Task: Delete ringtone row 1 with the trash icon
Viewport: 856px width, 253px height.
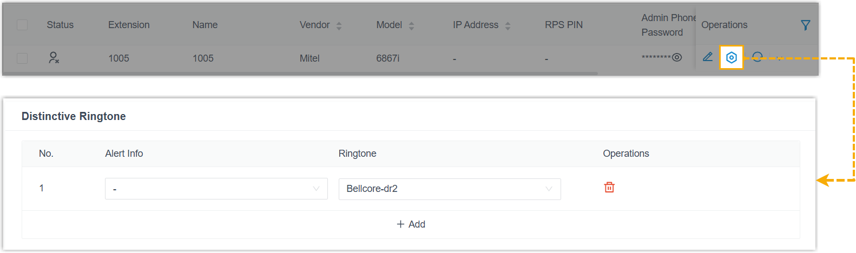Action: 609,188
